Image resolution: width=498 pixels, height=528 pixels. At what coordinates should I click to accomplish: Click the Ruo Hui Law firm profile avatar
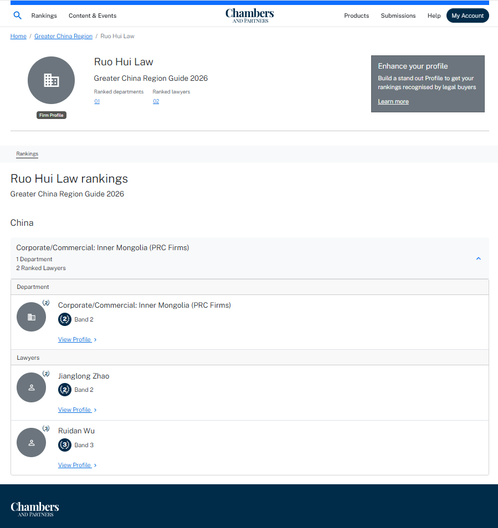51,80
